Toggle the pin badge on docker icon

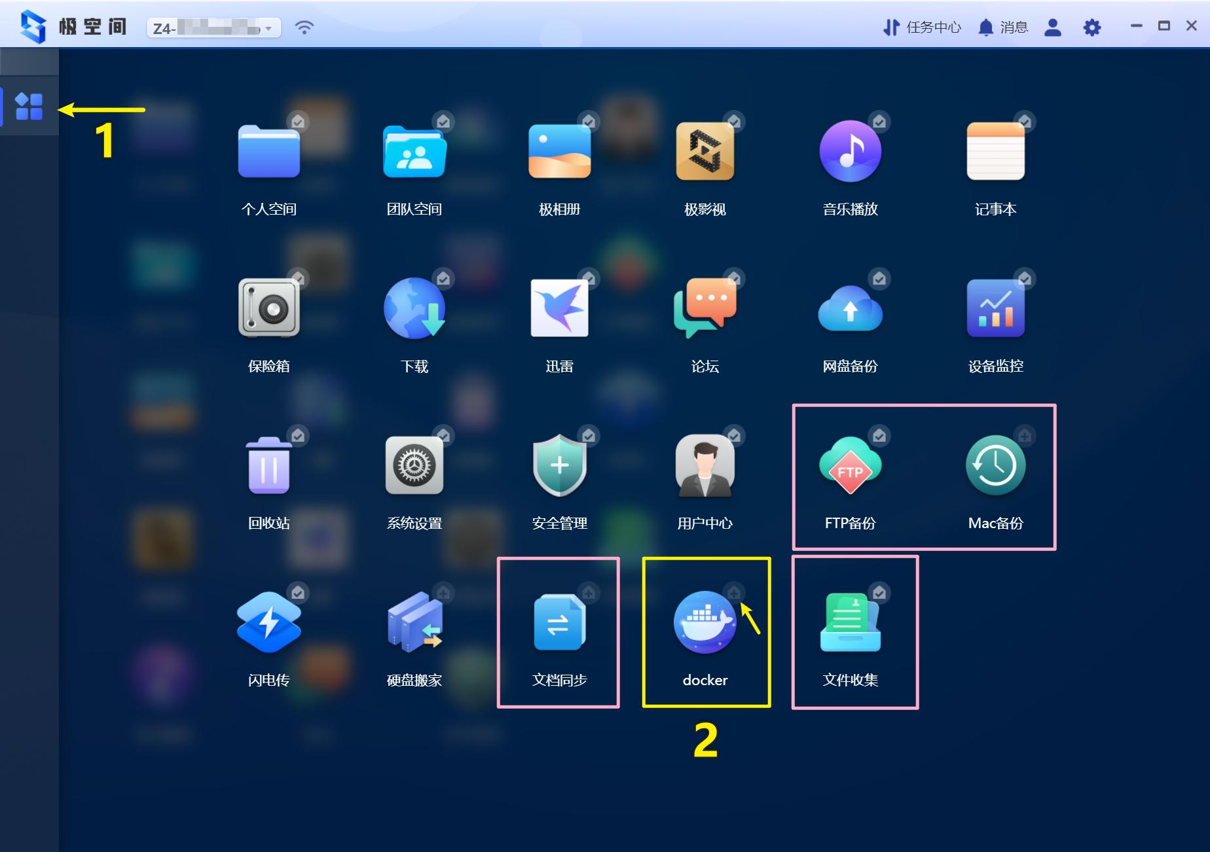point(734,592)
